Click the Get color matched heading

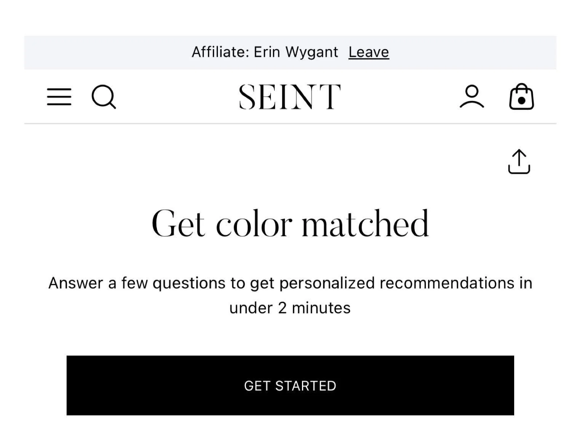(290, 224)
